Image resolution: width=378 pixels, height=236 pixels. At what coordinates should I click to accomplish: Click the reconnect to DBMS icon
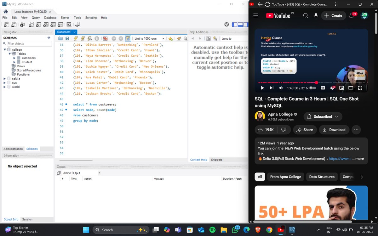coord(77,25)
